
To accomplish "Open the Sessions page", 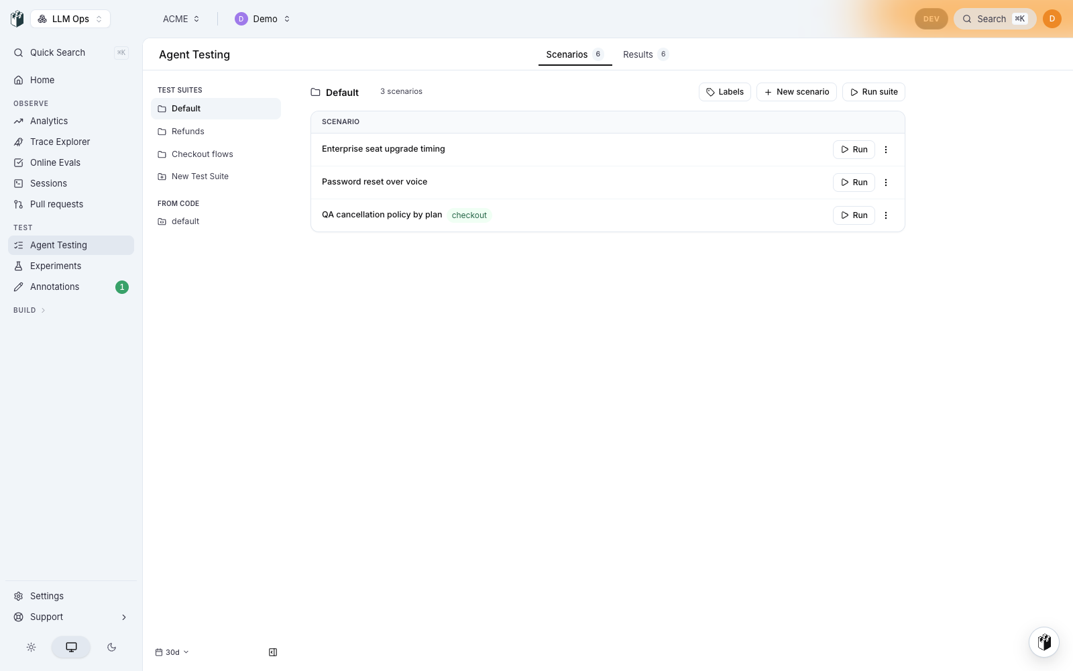I will coord(71,183).
